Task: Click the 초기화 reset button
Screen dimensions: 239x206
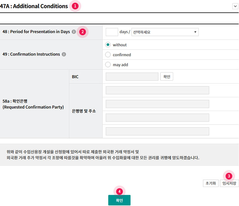Action: [210, 184]
